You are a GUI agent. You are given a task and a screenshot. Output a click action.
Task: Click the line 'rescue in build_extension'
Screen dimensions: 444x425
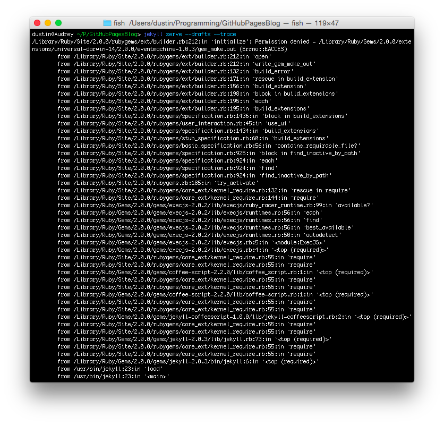point(198,79)
